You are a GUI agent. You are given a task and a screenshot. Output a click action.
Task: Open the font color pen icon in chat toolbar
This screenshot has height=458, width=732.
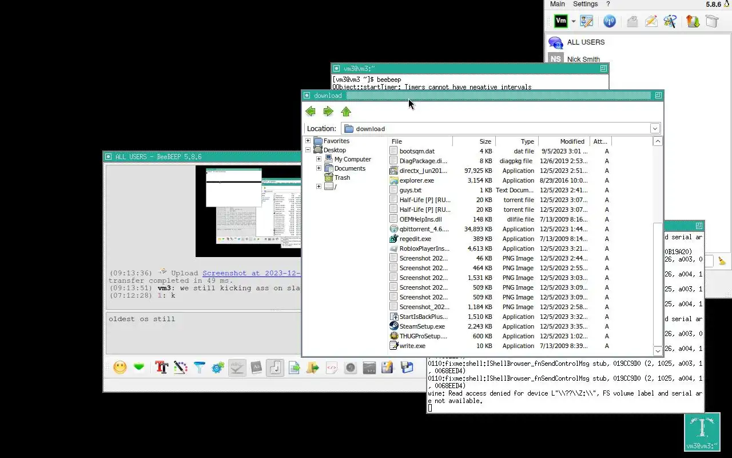click(181, 368)
